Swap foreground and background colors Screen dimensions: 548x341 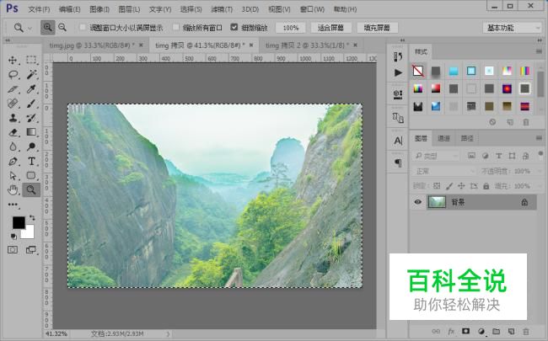pyautogui.click(x=32, y=217)
